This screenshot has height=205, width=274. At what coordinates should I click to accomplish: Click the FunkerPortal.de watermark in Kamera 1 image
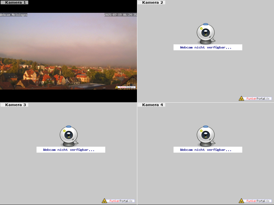125,87
